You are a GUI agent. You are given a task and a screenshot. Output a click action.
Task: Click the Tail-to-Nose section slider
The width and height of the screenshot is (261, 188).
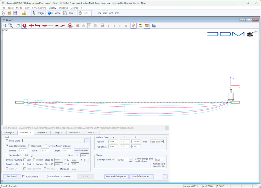click(48, 155)
